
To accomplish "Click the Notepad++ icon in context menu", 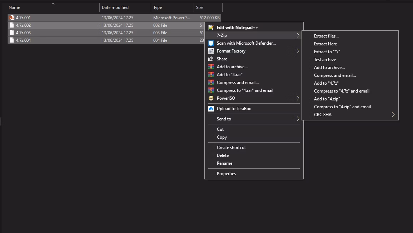I will click(x=211, y=28).
